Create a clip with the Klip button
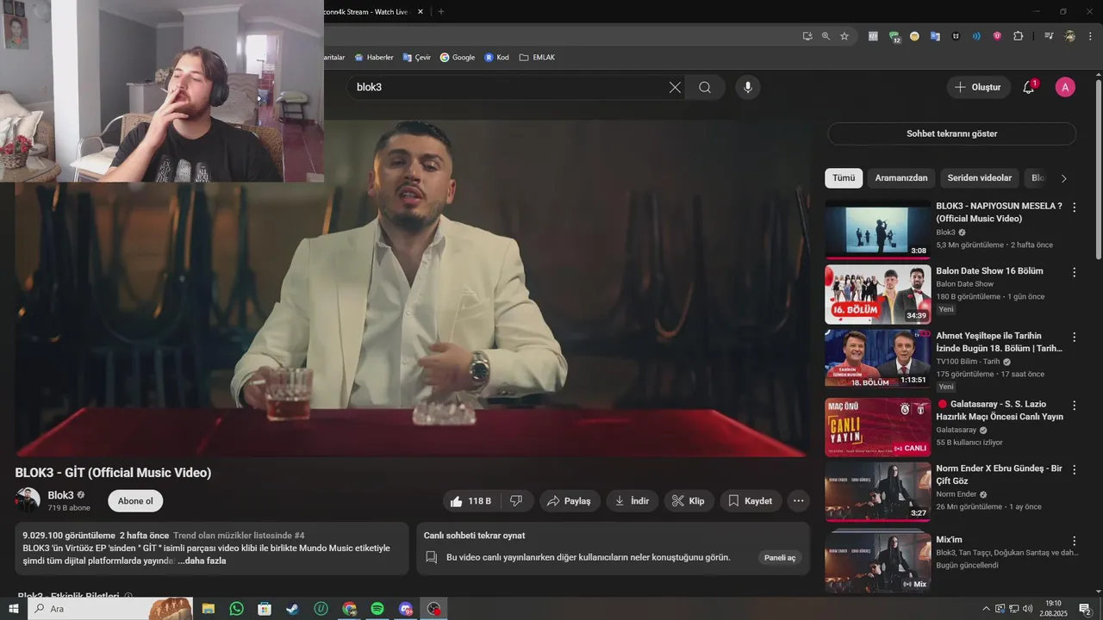Screen dimensions: 1103x620 coord(689,500)
